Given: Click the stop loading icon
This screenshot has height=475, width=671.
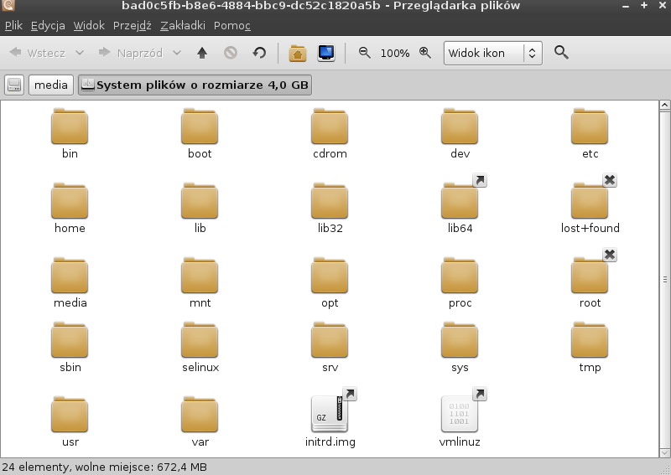Looking at the screenshot, I should pos(230,53).
